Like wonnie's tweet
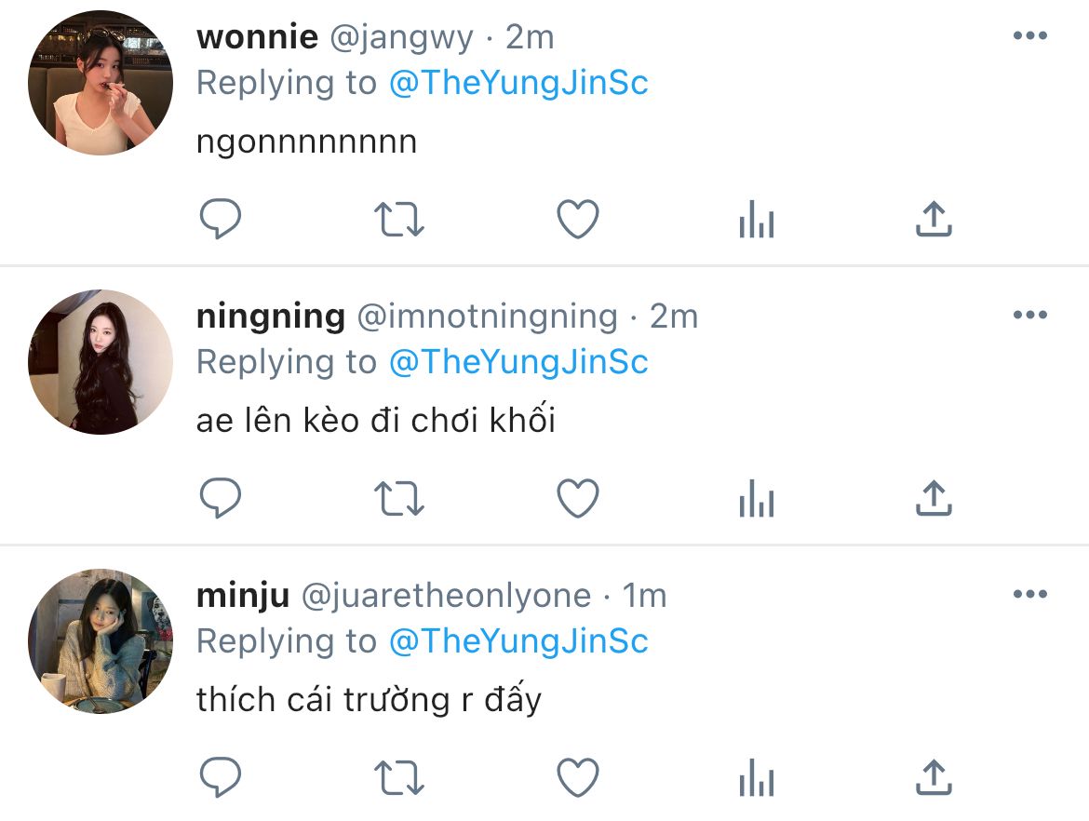This screenshot has height=821, width=1089. click(577, 220)
